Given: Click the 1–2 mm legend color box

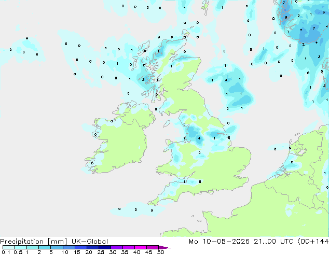Looking at the screenshot, I should tap(33, 247).
